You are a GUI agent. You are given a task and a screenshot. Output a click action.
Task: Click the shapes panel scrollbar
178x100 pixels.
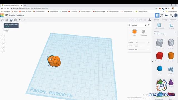pos(177,50)
